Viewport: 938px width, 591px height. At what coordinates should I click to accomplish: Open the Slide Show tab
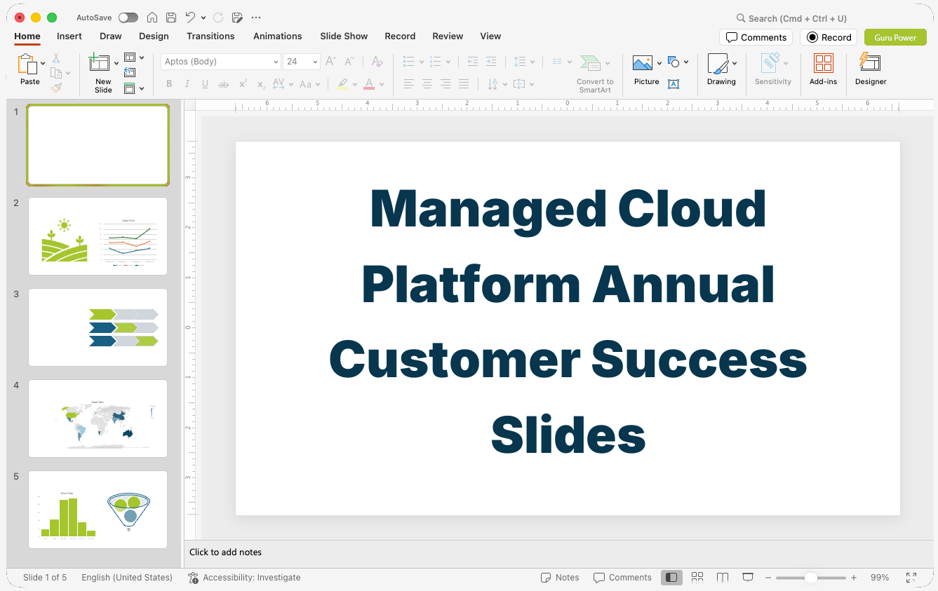point(344,36)
